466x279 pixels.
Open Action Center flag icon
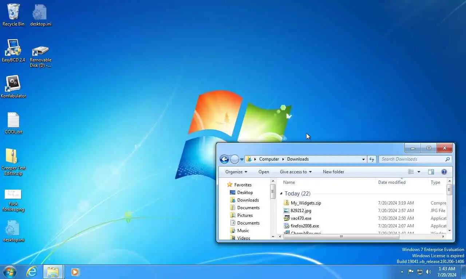[411, 272]
